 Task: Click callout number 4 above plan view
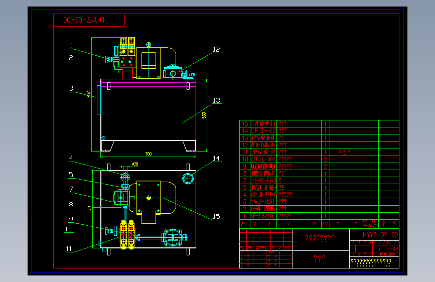[x=71, y=158]
